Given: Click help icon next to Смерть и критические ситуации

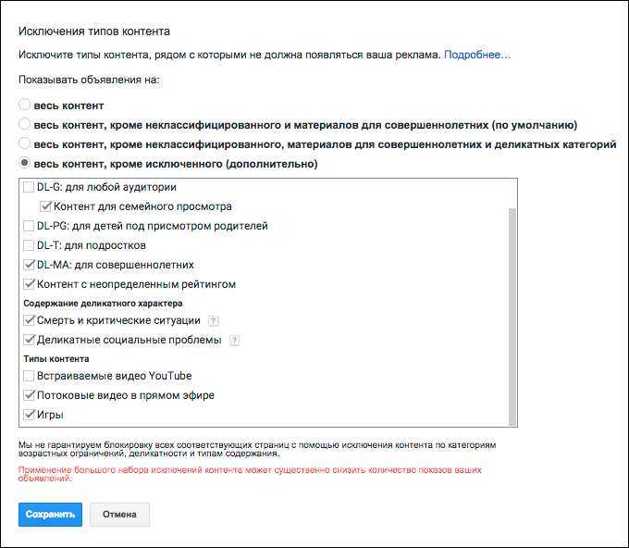Looking at the screenshot, I should pos(214,321).
